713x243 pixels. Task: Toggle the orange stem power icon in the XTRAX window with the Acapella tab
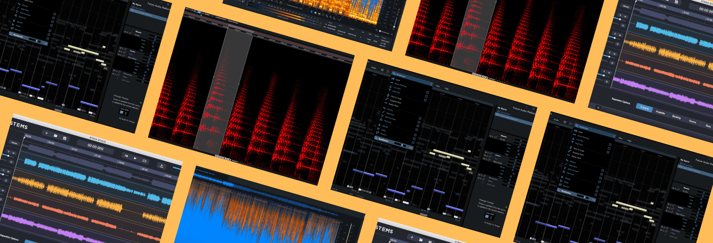point(617,44)
